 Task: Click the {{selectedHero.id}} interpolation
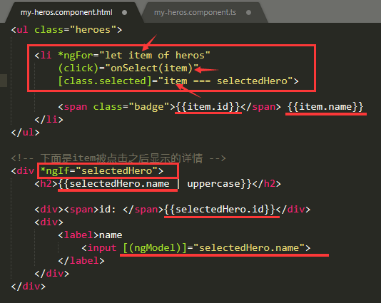(x=220, y=210)
